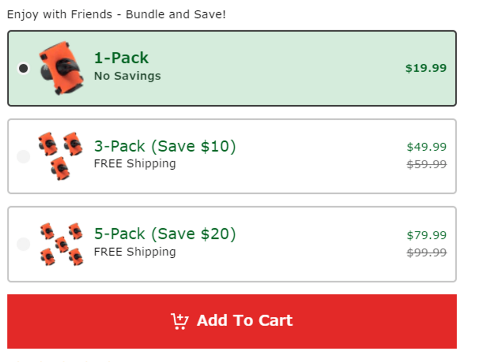Click the shopping cart icon
This screenshot has height=362, width=482.
[x=179, y=321]
